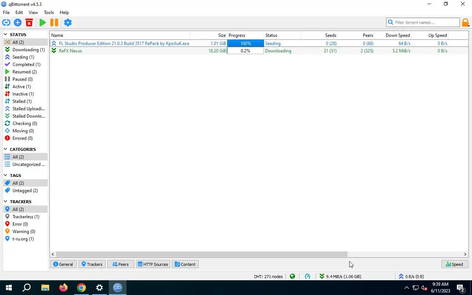472x295 pixels.
Task: Toggle alternative speed limits gauge icon
Action: pos(308,276)
